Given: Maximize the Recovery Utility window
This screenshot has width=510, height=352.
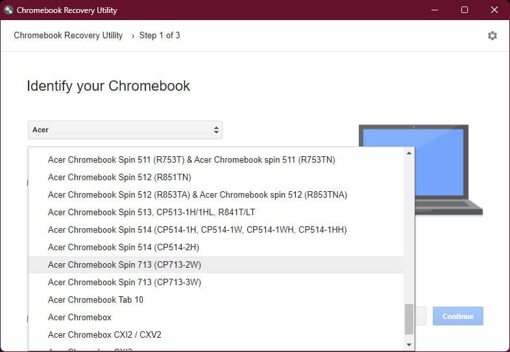Looking at the screenshot, I should [465, 10].
